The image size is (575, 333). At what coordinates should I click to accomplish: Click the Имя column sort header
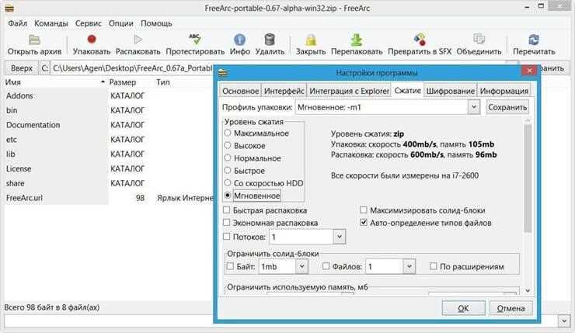55,82
